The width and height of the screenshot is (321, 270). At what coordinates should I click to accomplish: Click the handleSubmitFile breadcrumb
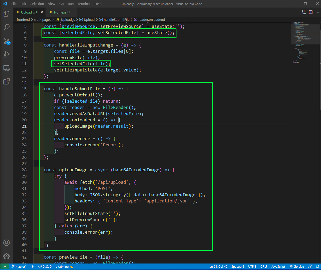click(x=114, y=19)
